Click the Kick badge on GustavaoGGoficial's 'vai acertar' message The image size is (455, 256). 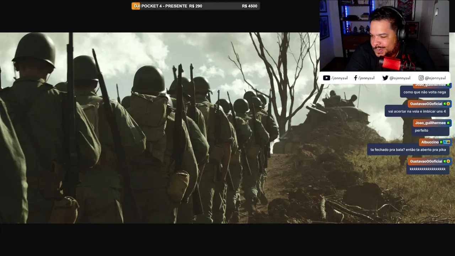[x=444, y=104]
